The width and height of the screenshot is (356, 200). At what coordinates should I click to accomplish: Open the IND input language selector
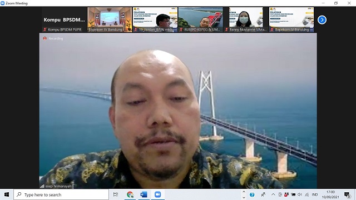tap(315, 194)
